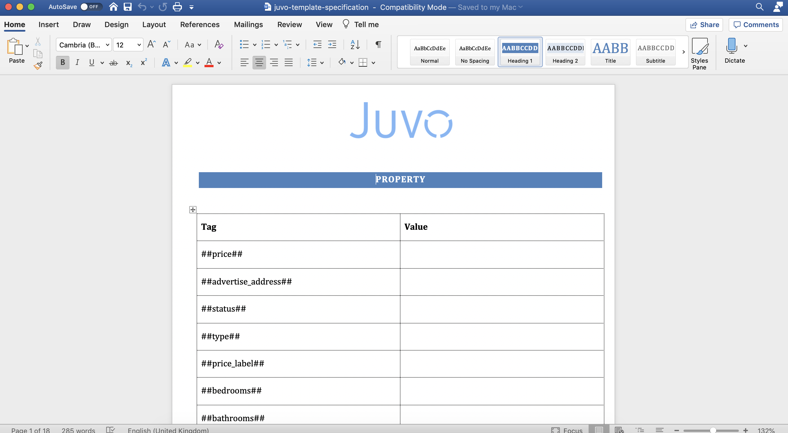This screenshot has width=788, height=433.
Task: Click the Clear All Formatting icon
Action: click(219, 45)
